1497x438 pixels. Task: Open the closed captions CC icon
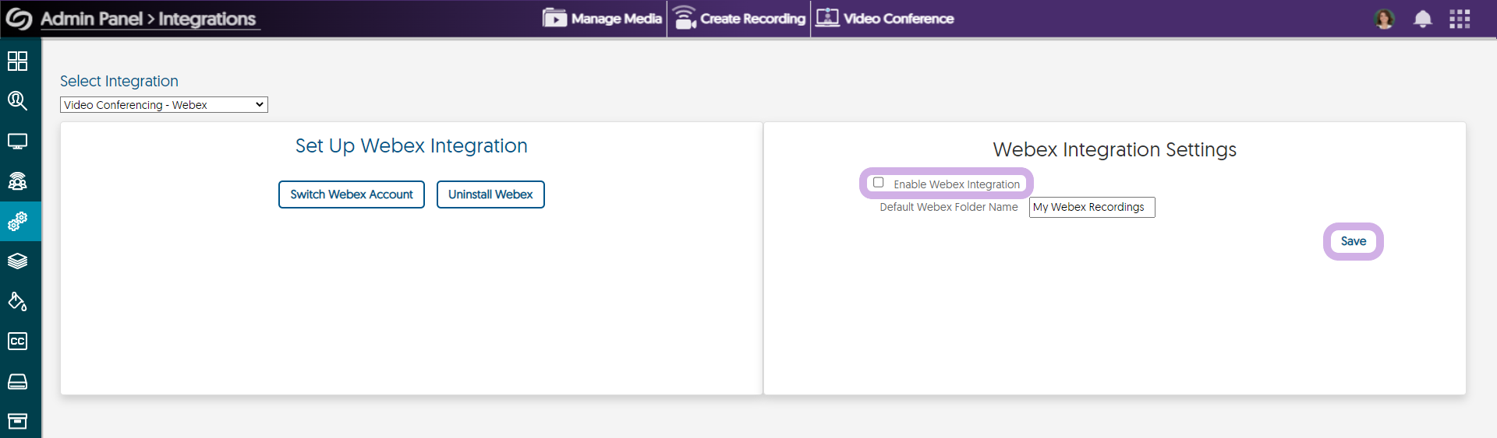pyautogui.click(x=17, y=342)
